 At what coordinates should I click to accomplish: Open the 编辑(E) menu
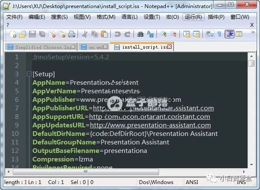pos(37,17)
